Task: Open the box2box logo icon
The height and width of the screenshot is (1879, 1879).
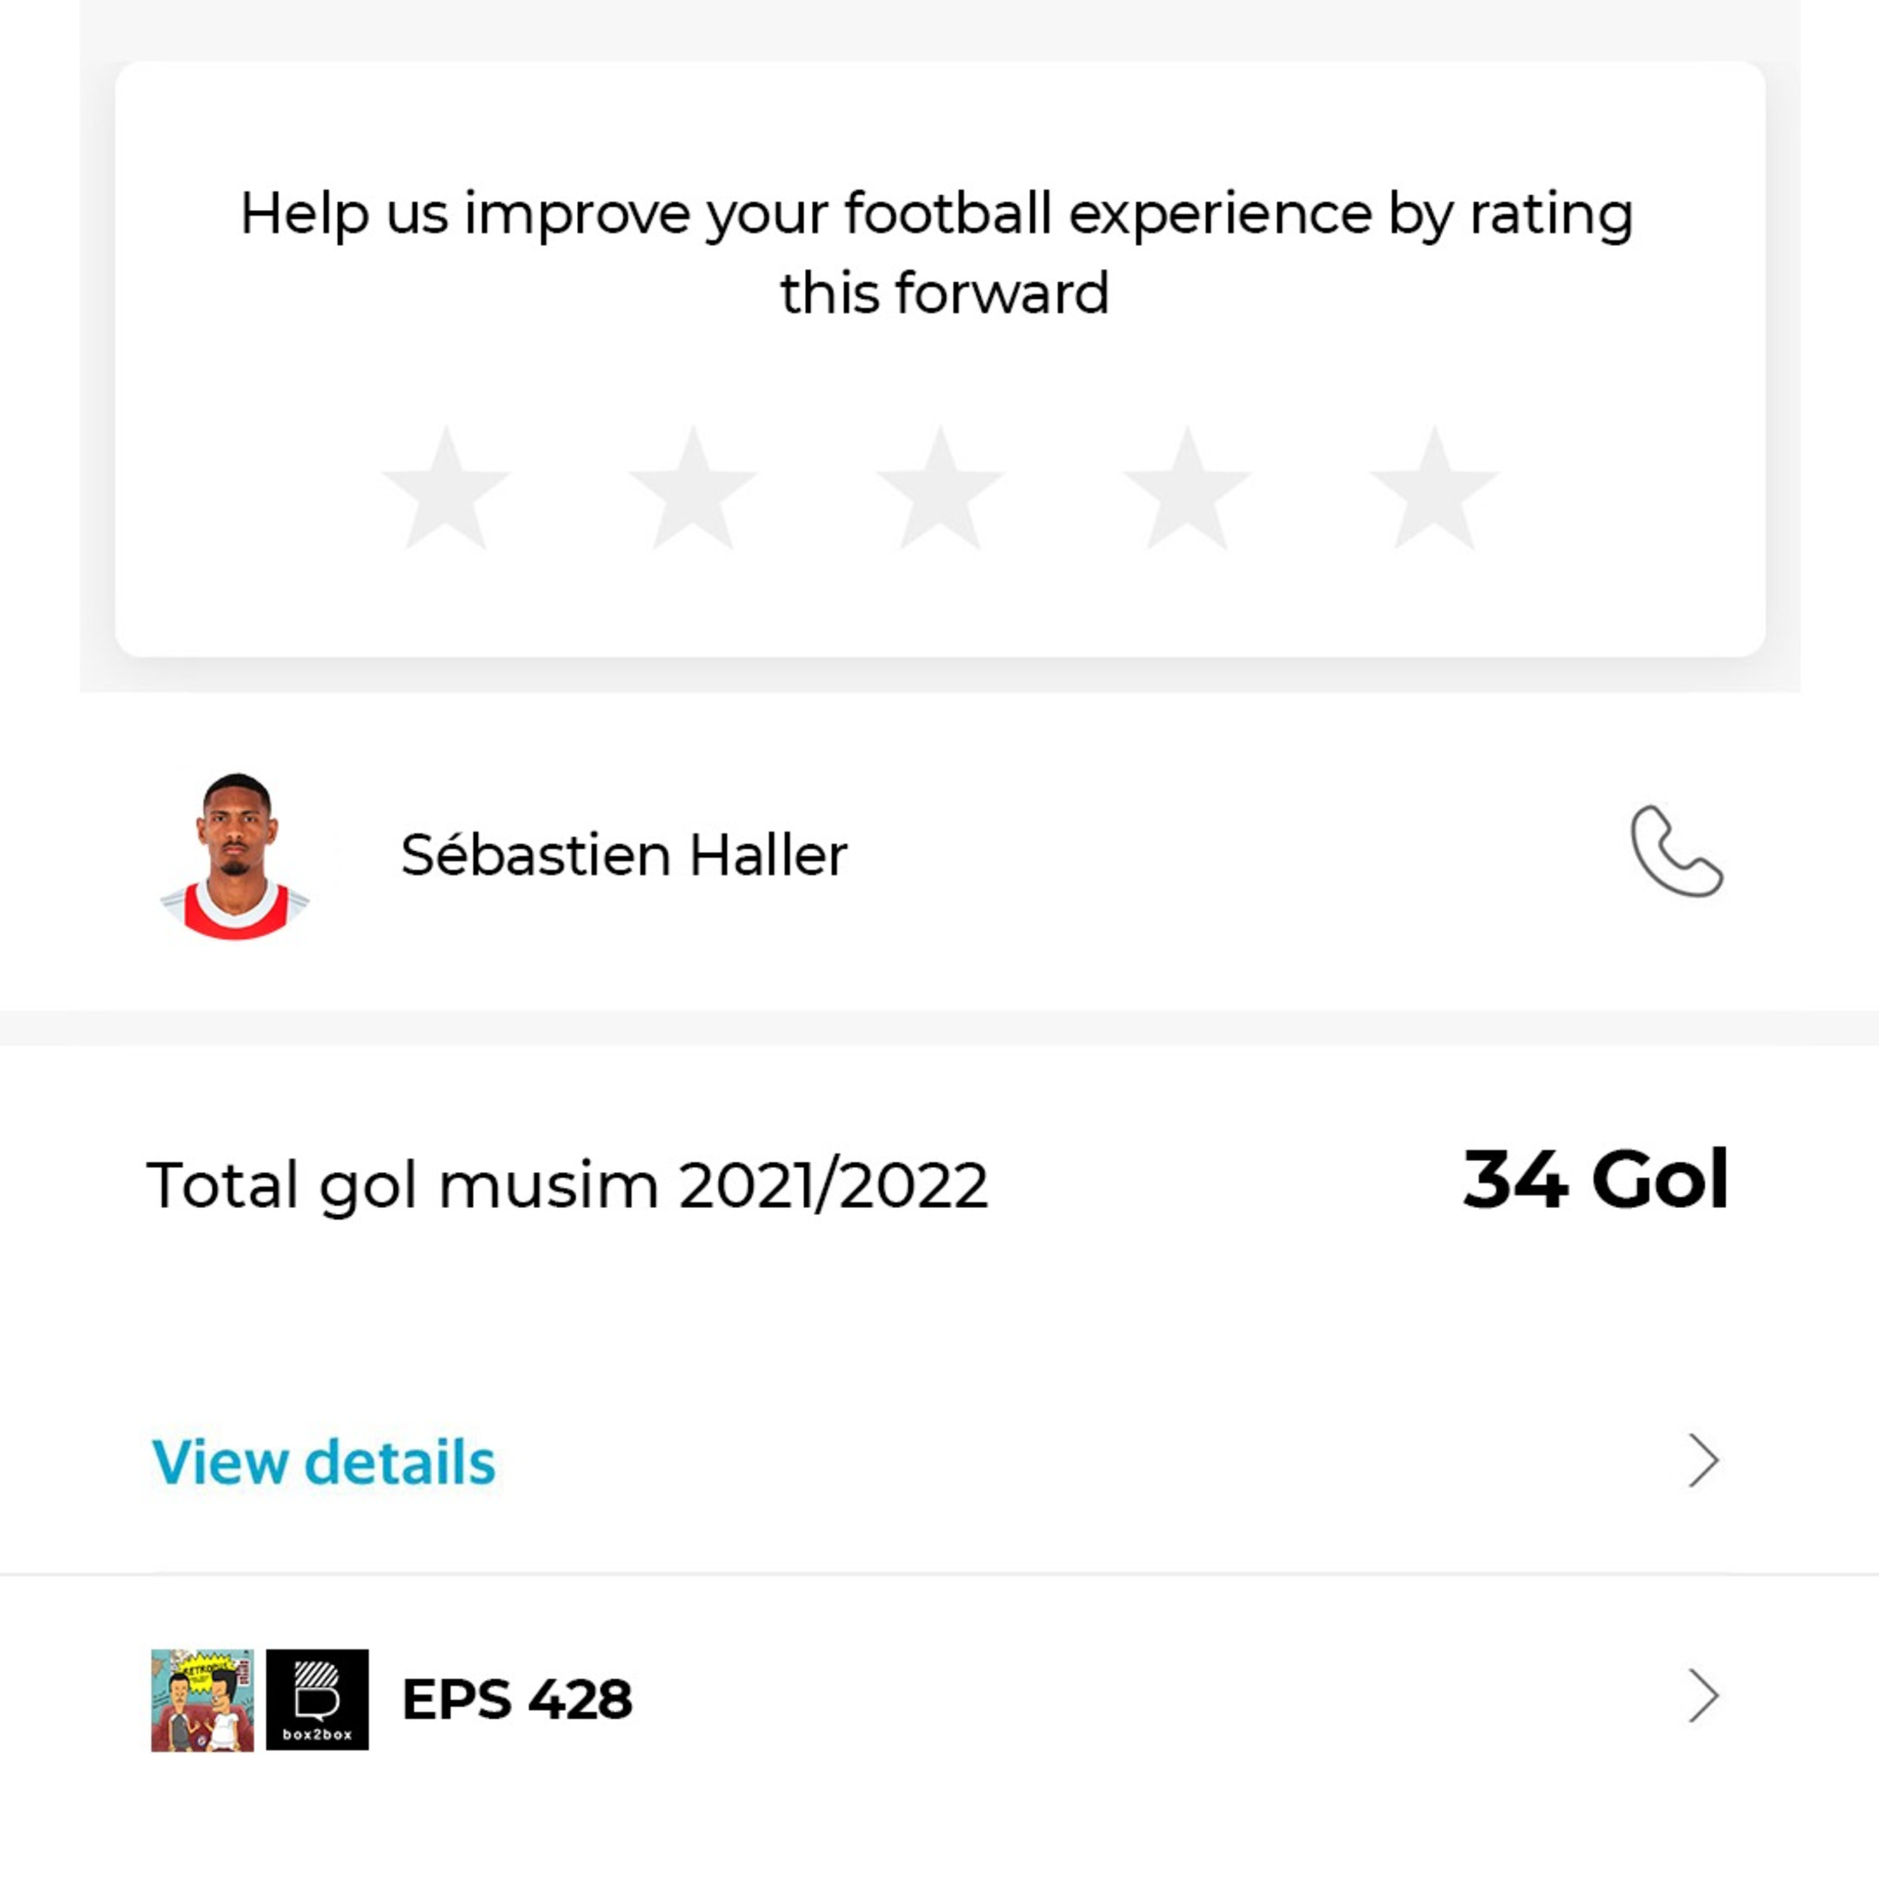Action: (317, 1699)
